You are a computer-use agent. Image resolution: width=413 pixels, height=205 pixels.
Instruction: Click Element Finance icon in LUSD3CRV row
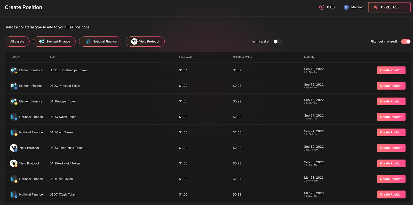(x=14, y=70)
